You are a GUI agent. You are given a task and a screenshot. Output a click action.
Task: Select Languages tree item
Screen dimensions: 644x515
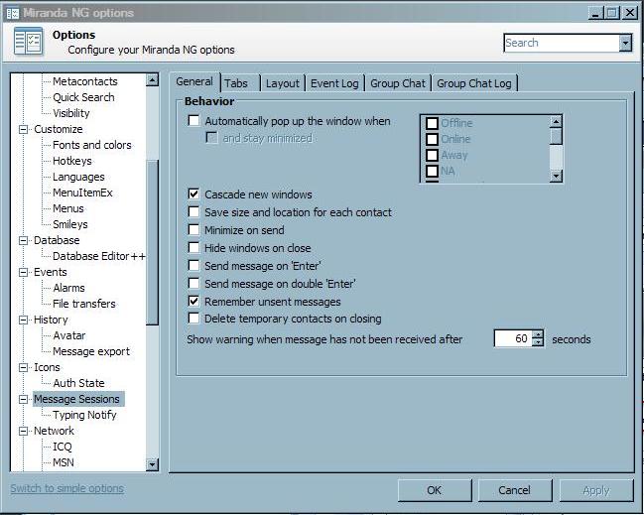(78, 177)
